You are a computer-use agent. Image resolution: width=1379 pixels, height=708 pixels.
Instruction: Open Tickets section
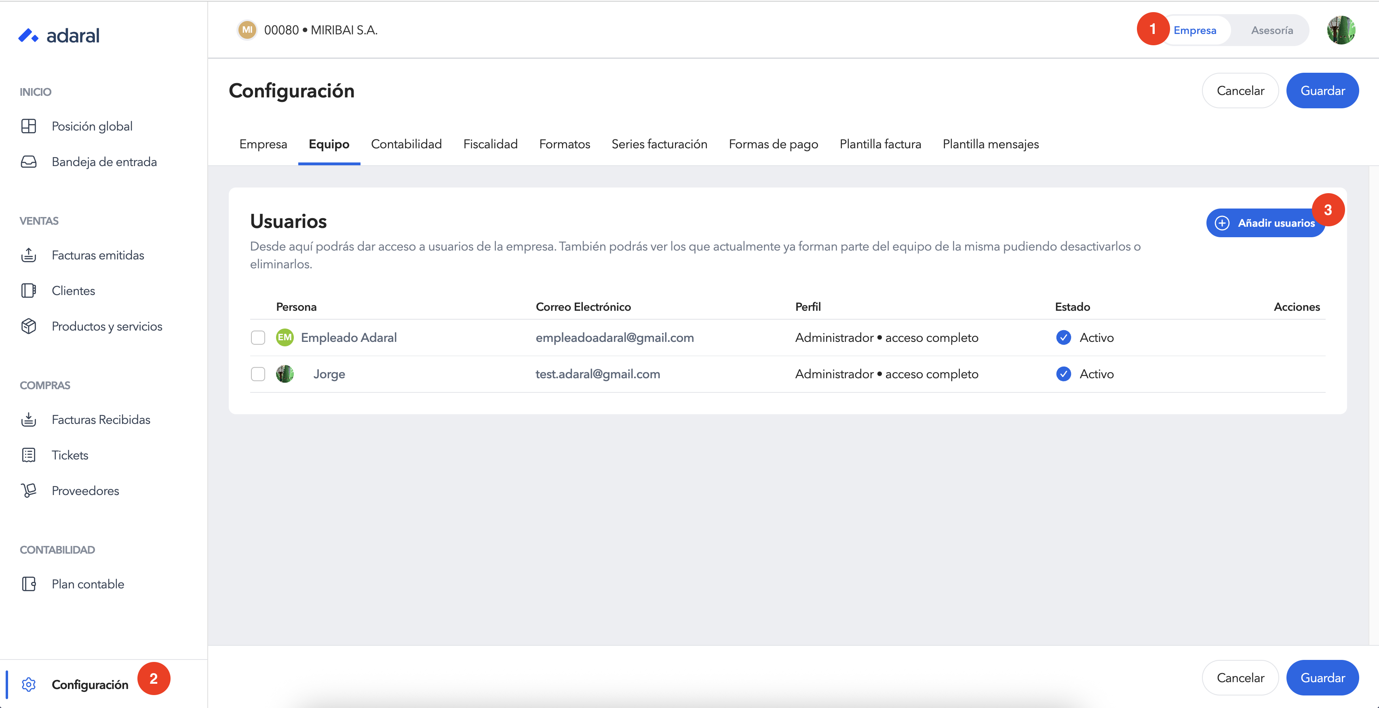[70, 455]
